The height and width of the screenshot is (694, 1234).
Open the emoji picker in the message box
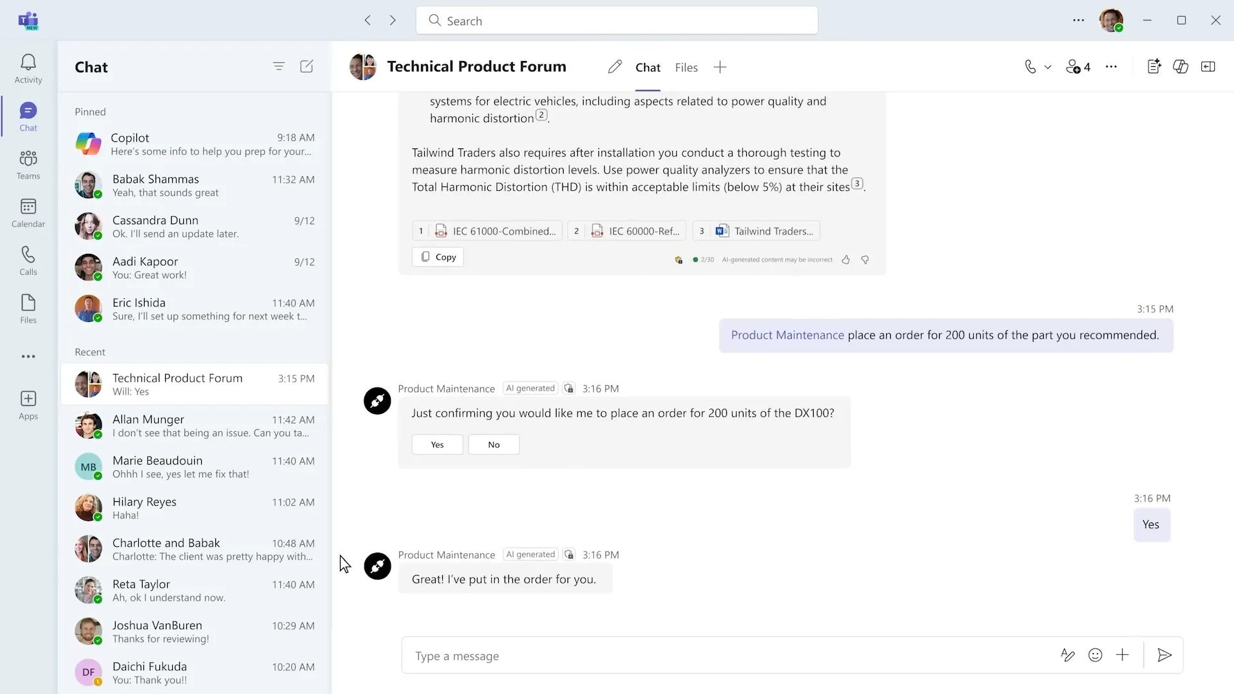tap(1095, 655)
